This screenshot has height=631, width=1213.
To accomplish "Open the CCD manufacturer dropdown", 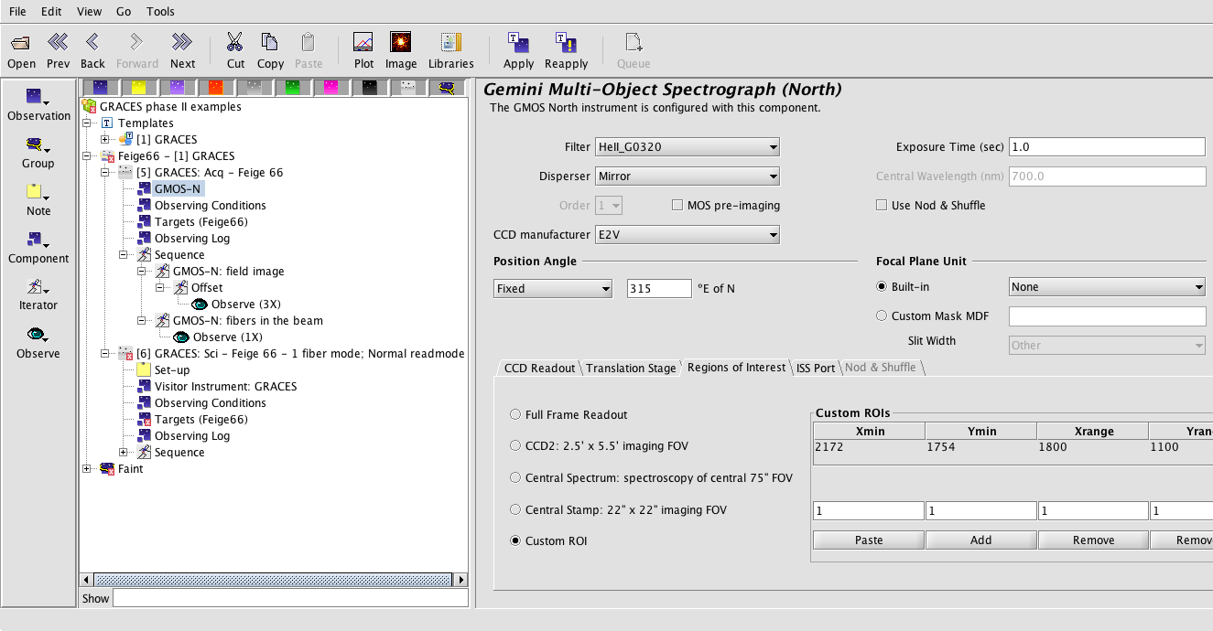I will pos(687,234).
